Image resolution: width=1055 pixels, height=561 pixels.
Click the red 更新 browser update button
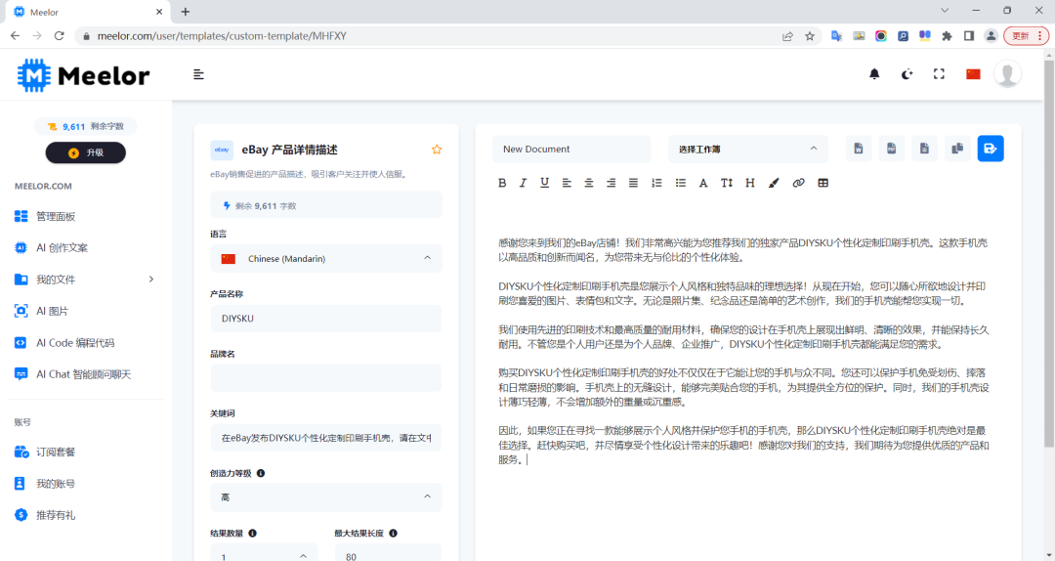click(1026, 36)
